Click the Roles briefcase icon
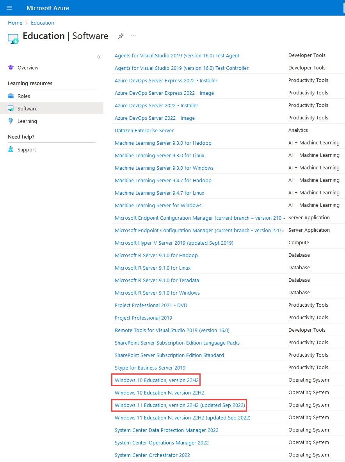The image size is (345, 462). click(11, 96)
